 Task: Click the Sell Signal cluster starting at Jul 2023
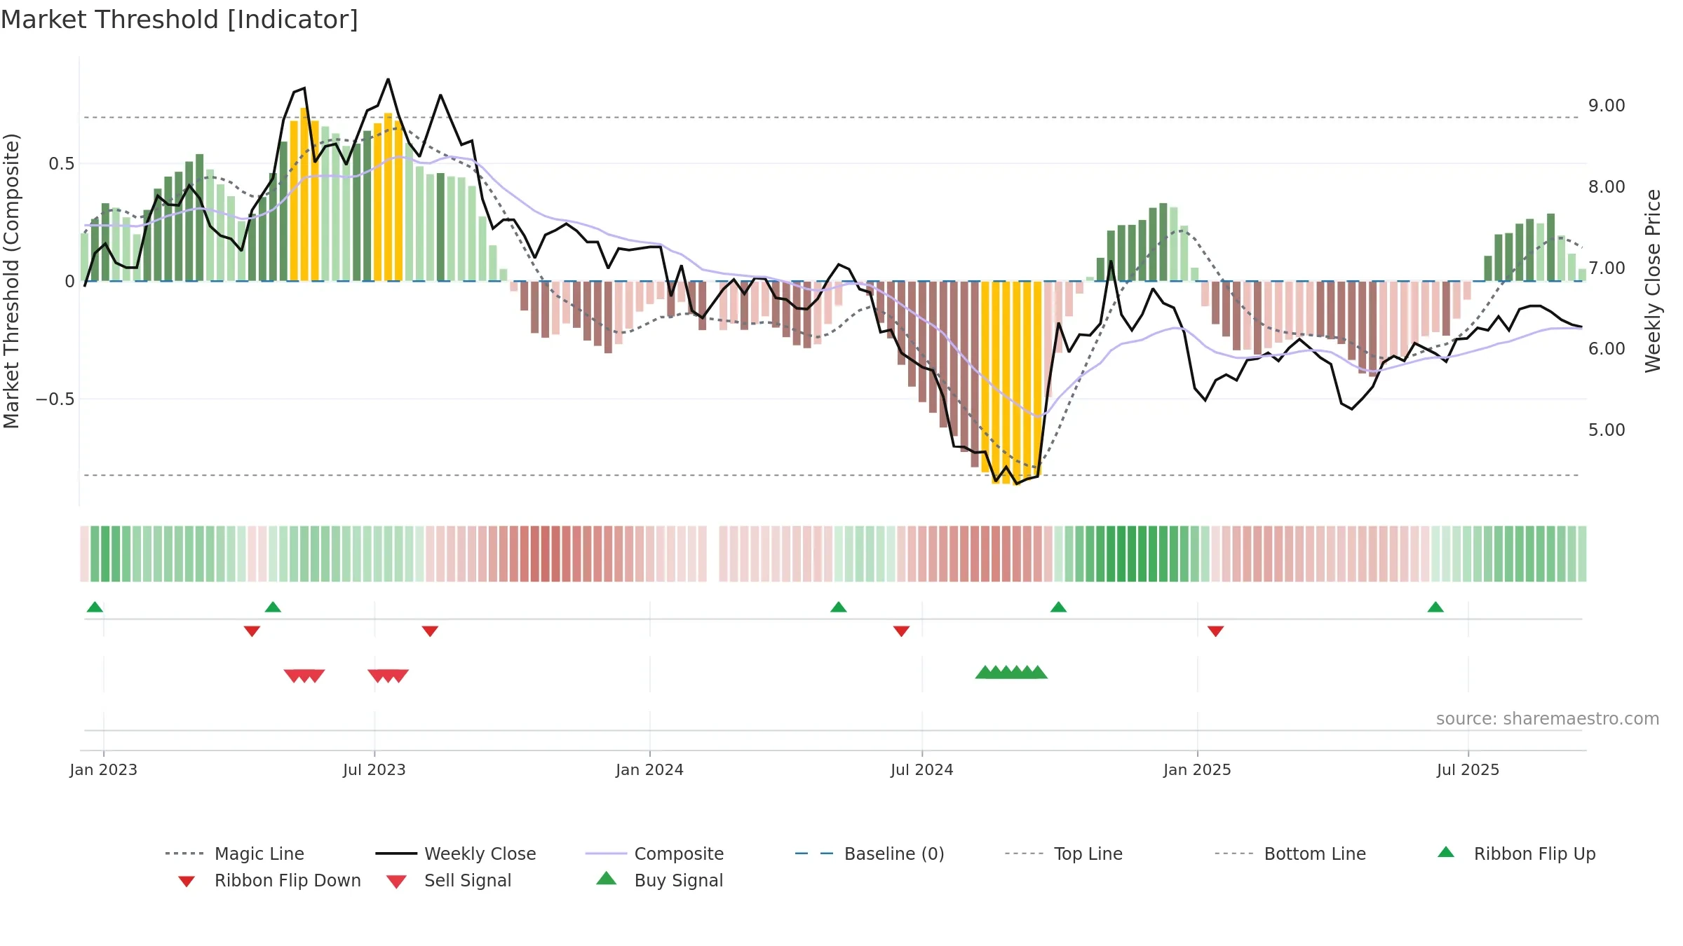388,676
